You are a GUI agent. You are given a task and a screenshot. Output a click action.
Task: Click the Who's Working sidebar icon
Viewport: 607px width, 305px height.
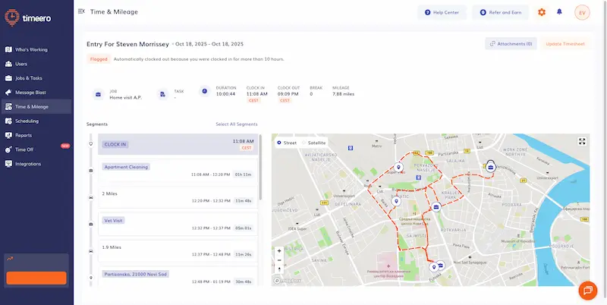click(8, 49)
